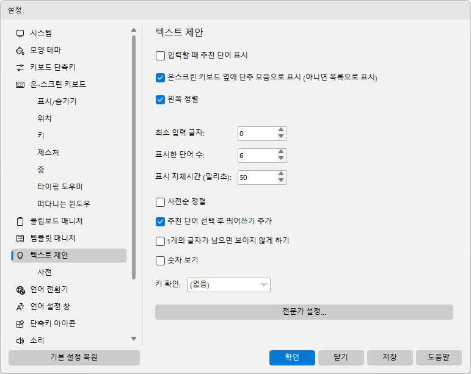Click the 소리 speaker icon

click(x=20, y=340)
